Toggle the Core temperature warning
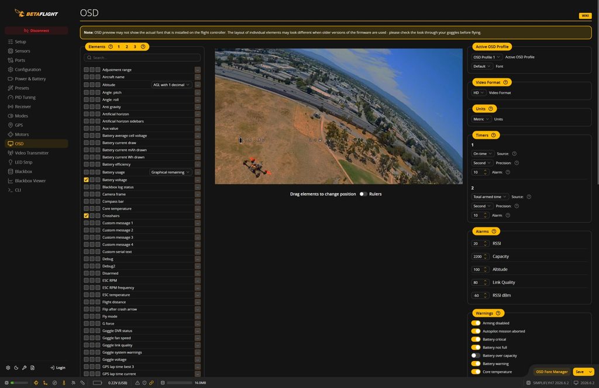This screenshot has height=388, width=599. pyautogui.click(x=476, y=372)
